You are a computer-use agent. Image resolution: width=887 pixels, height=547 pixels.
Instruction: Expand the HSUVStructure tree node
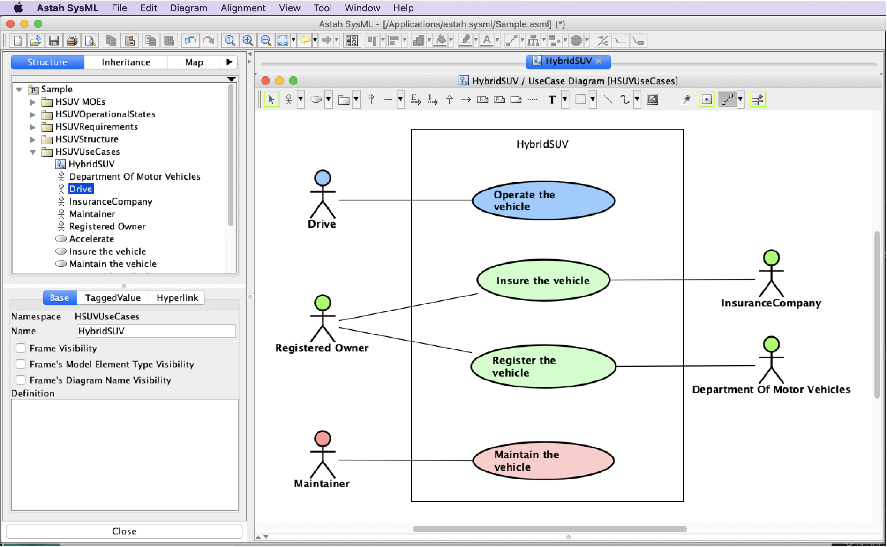(x=33, y=139)
